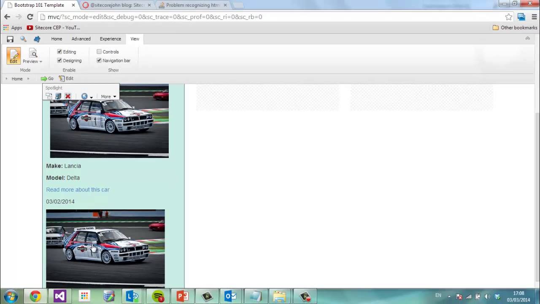Click the EN language indicator
Image resolution: width=540 pixels, height=304 pixels.
[438, 295]
